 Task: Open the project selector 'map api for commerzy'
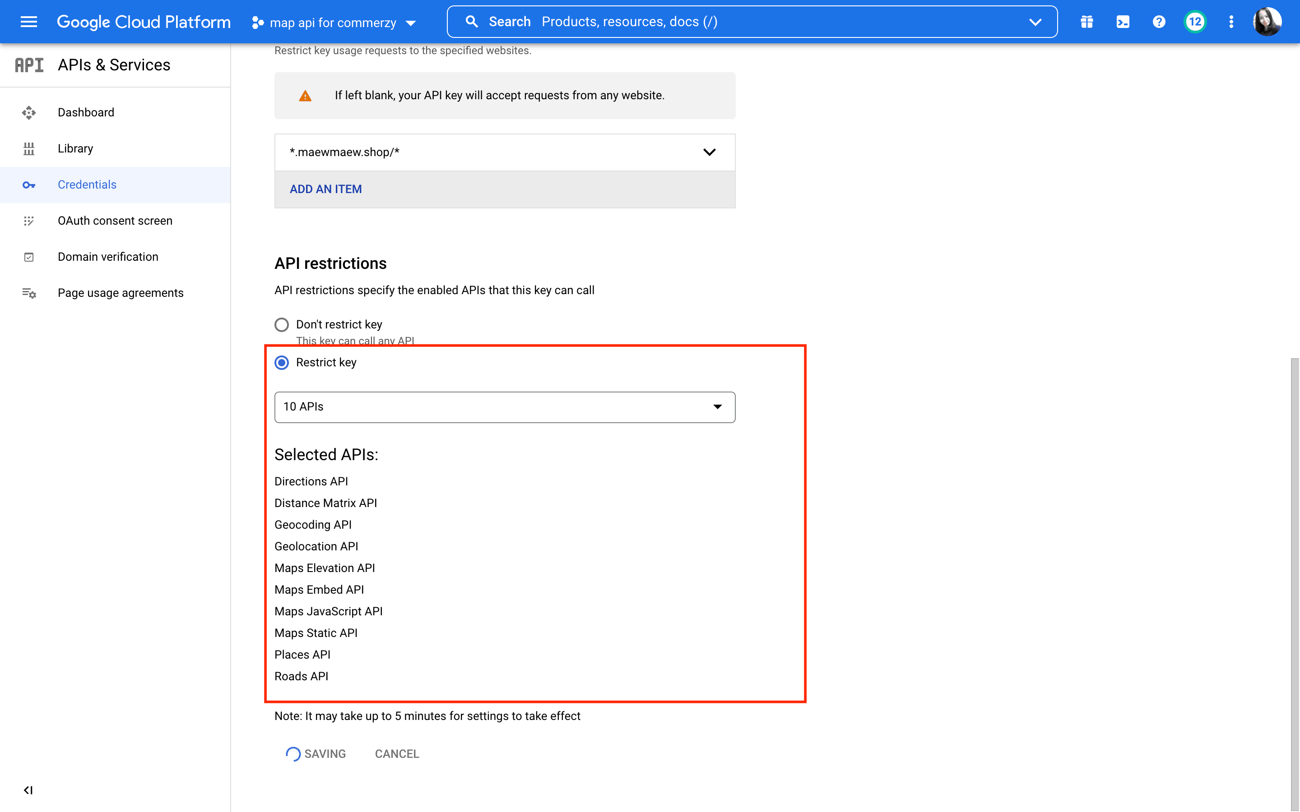334,23
